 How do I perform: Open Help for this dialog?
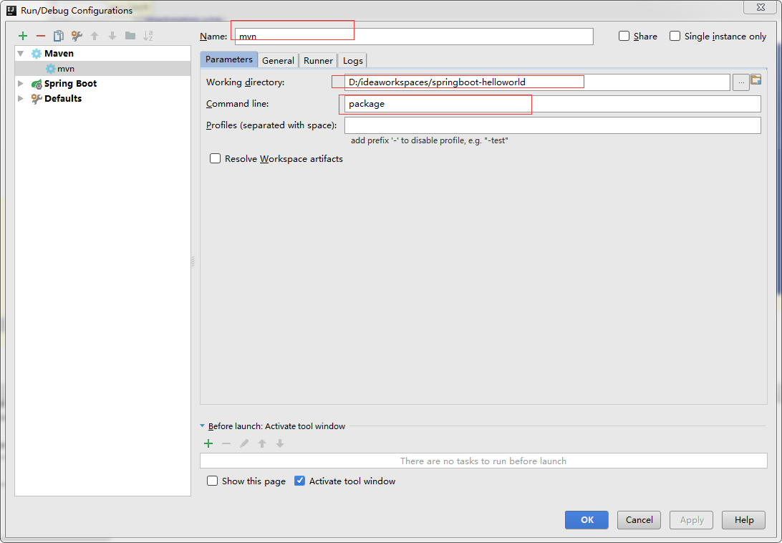(x=743, y=520)
